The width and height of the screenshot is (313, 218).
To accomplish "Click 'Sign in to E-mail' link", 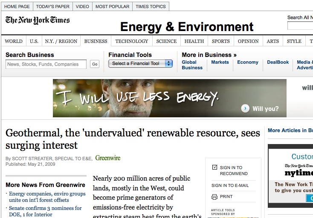I will pyautogui.click(x=230, y=185).
